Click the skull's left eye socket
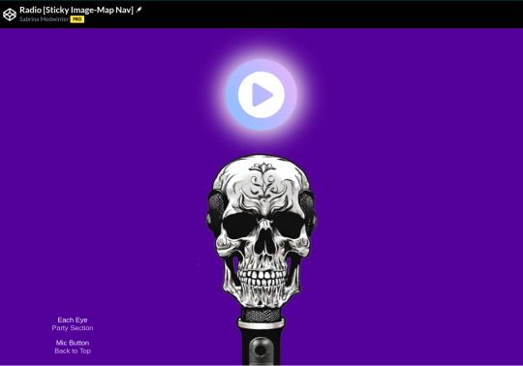Image resolution: width=523 pixels, height=366 pixels. tap(240, 226)
